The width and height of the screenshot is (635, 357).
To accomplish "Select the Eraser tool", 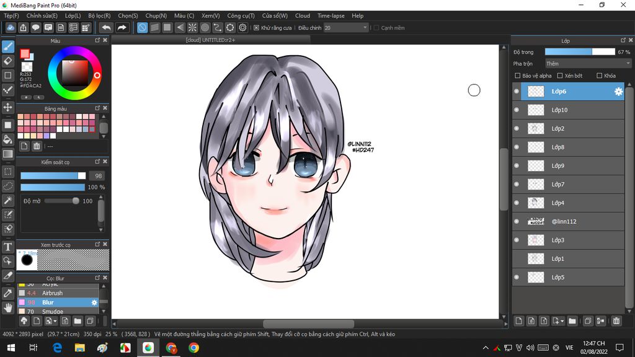I will [7, 61].
